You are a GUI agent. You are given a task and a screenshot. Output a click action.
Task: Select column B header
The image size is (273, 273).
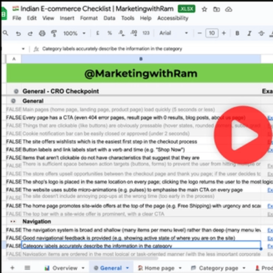(x=141, y=59)
